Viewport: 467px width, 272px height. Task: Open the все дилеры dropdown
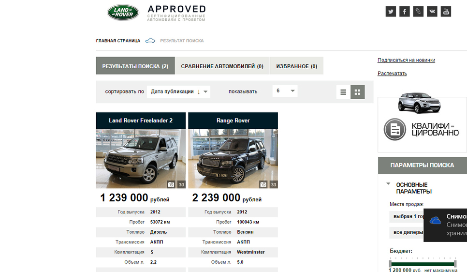pyautogui.click(x=406, y=232)
